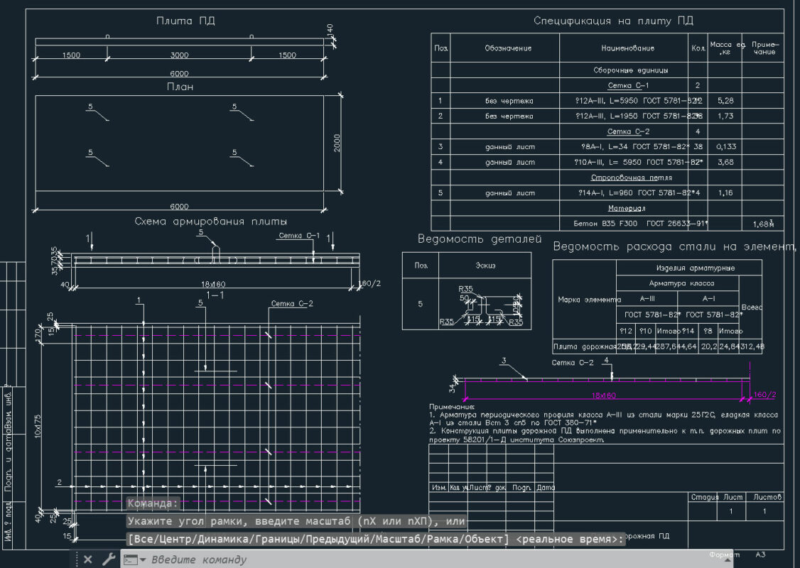This screenshot has height=568, width=800.
Task: Click the 'Арматура класса' table header
Action: click(681, 283)
